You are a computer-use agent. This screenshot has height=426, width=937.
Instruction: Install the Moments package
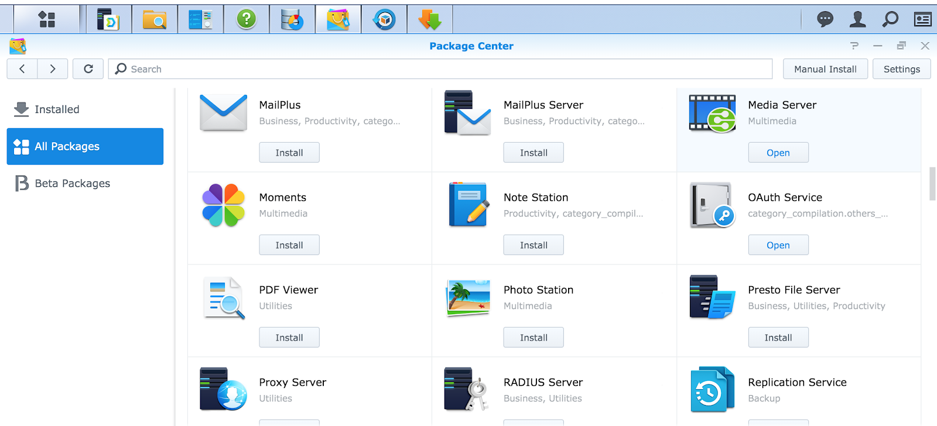tap(289, 245)
